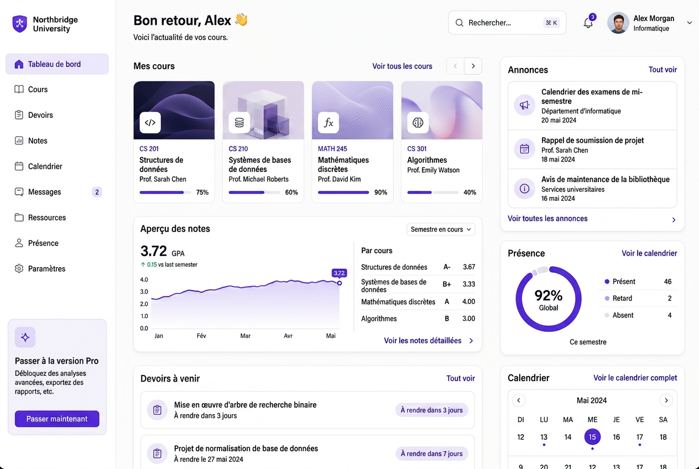The image size is (699, 469).
Task: Click clipboard icon of binary search tree assignment
Action: click(157, 410)
